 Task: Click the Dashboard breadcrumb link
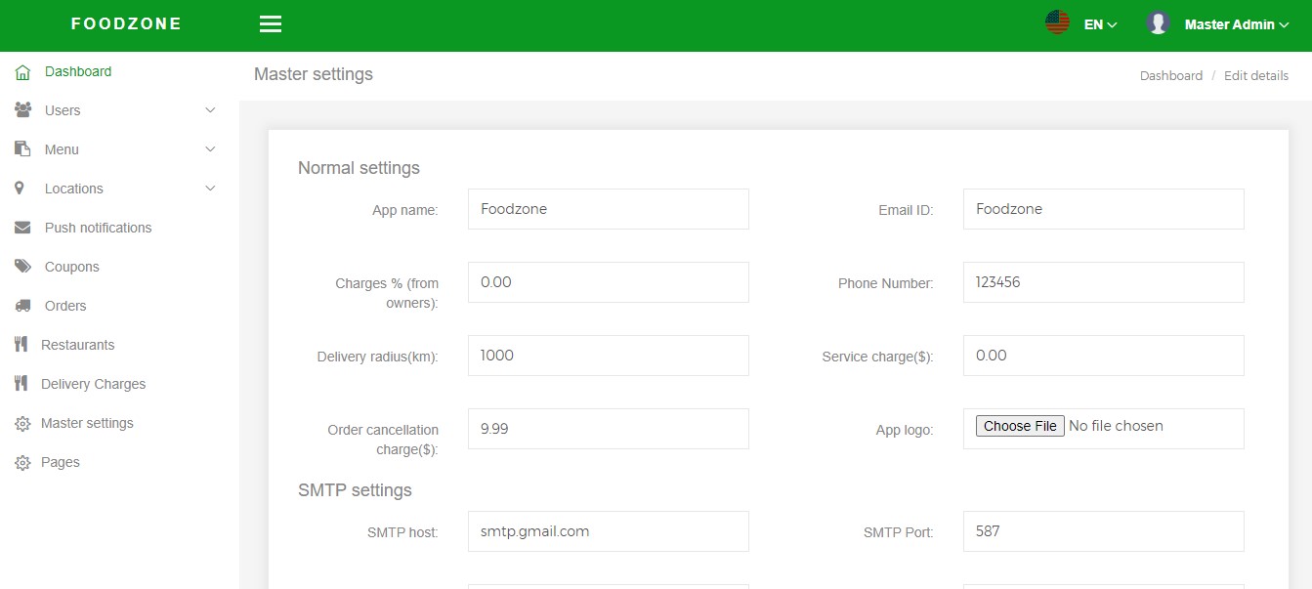coord(1171,75)
